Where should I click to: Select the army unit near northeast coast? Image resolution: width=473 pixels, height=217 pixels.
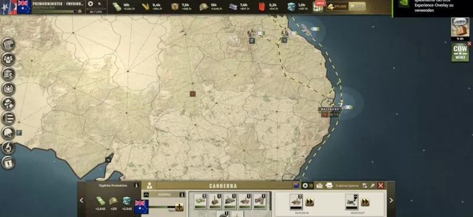(x=284, y=33)
